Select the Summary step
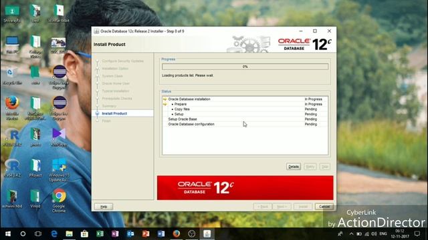This screenshot has height=240, width=428. pyautogui.click(x=109, y=106)
